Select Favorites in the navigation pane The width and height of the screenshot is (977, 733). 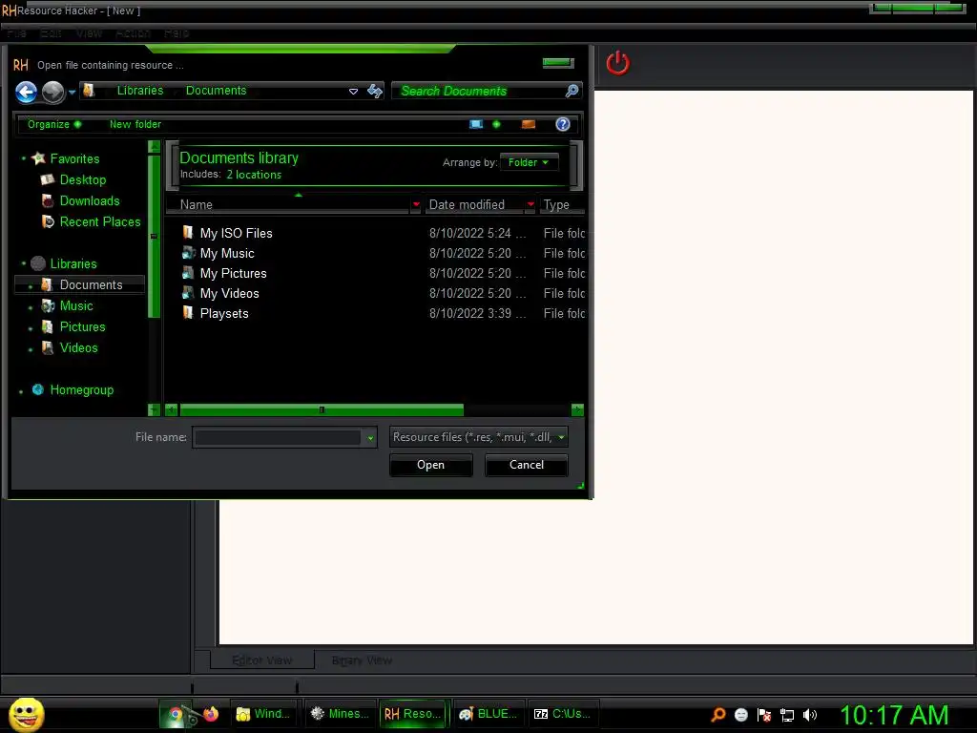[x=74, y=159]
